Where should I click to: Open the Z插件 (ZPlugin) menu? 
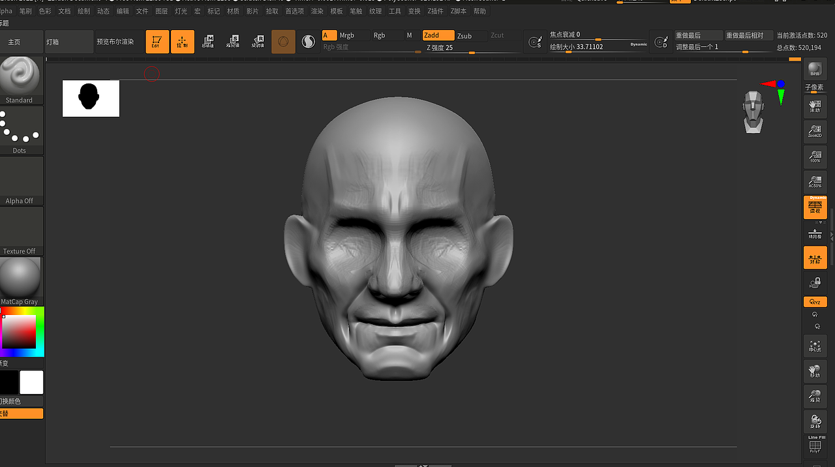point(436,11)
